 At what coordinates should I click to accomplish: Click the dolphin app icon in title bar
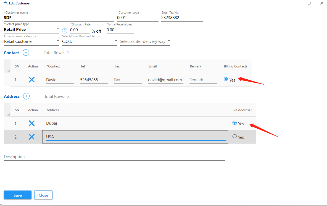click(x=6, y=3)
